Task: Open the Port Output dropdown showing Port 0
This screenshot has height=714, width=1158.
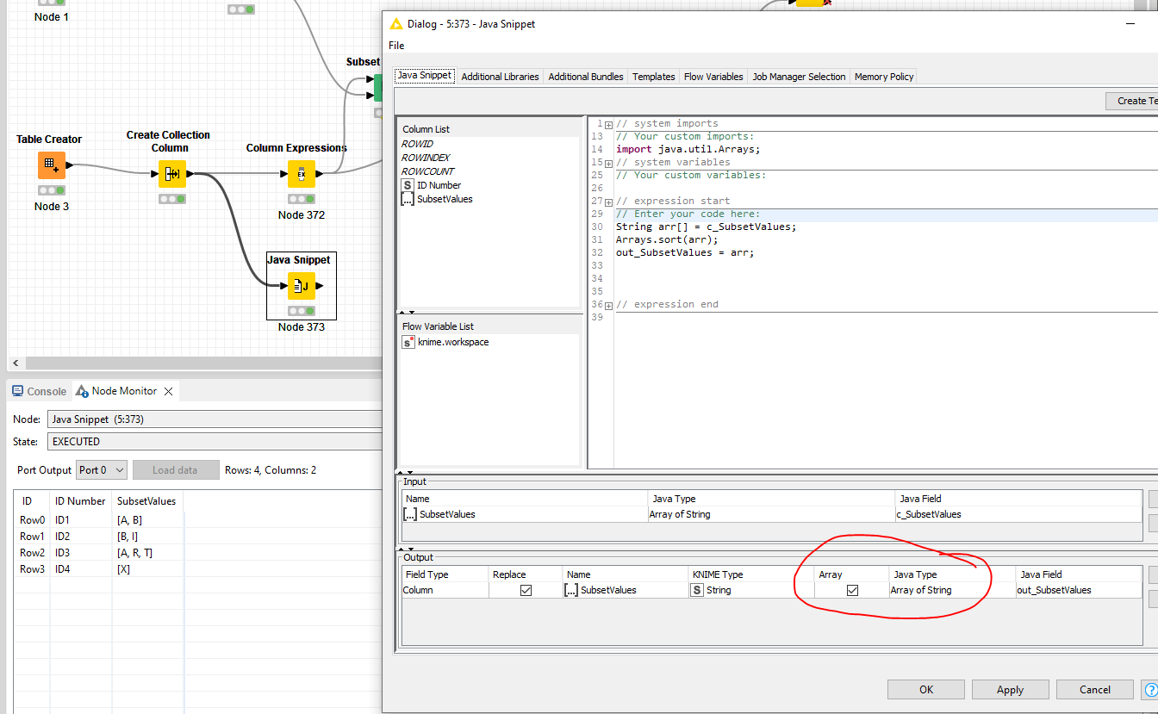Action: click(102, 469)
